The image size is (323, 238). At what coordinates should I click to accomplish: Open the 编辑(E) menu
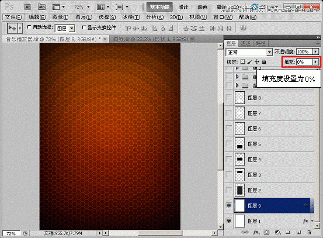point(37,17)
